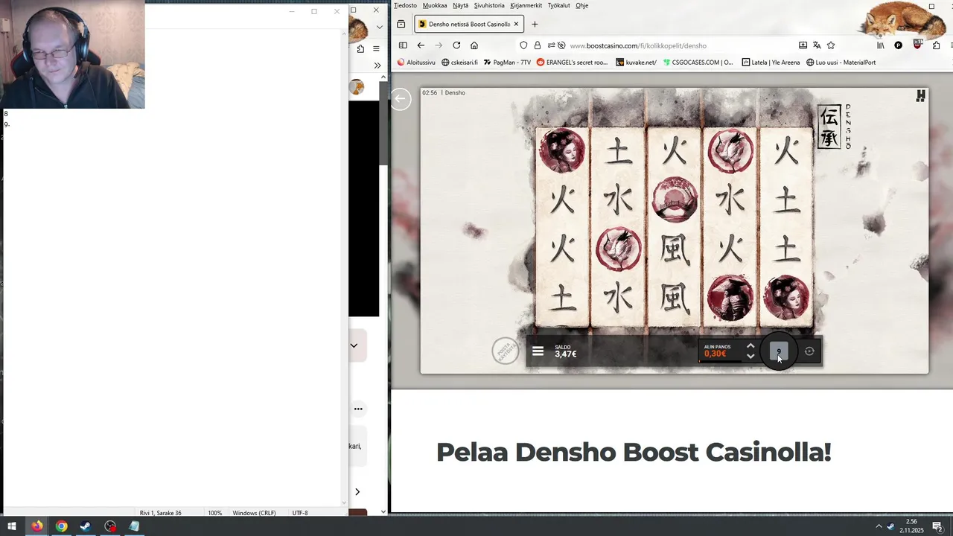Open the Näytä menu
953x536 pixels.
pos(460,5)
